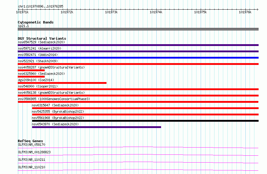The height and width of the screenshot is (174, 267).
Task: Select the red bar of nsv546900
Action: pyautogui.click(x=138, y=89)
